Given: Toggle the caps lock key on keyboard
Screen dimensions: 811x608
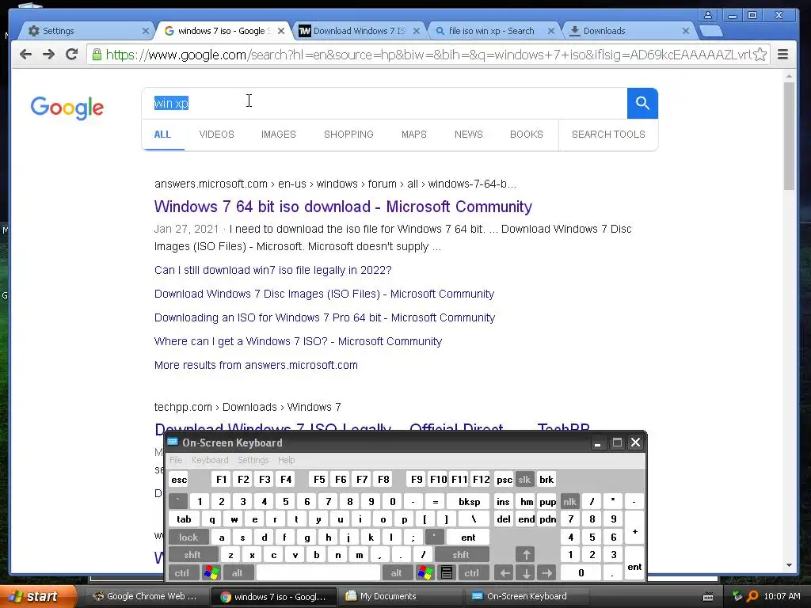Looking at the screenshot, I should [188, 538].
